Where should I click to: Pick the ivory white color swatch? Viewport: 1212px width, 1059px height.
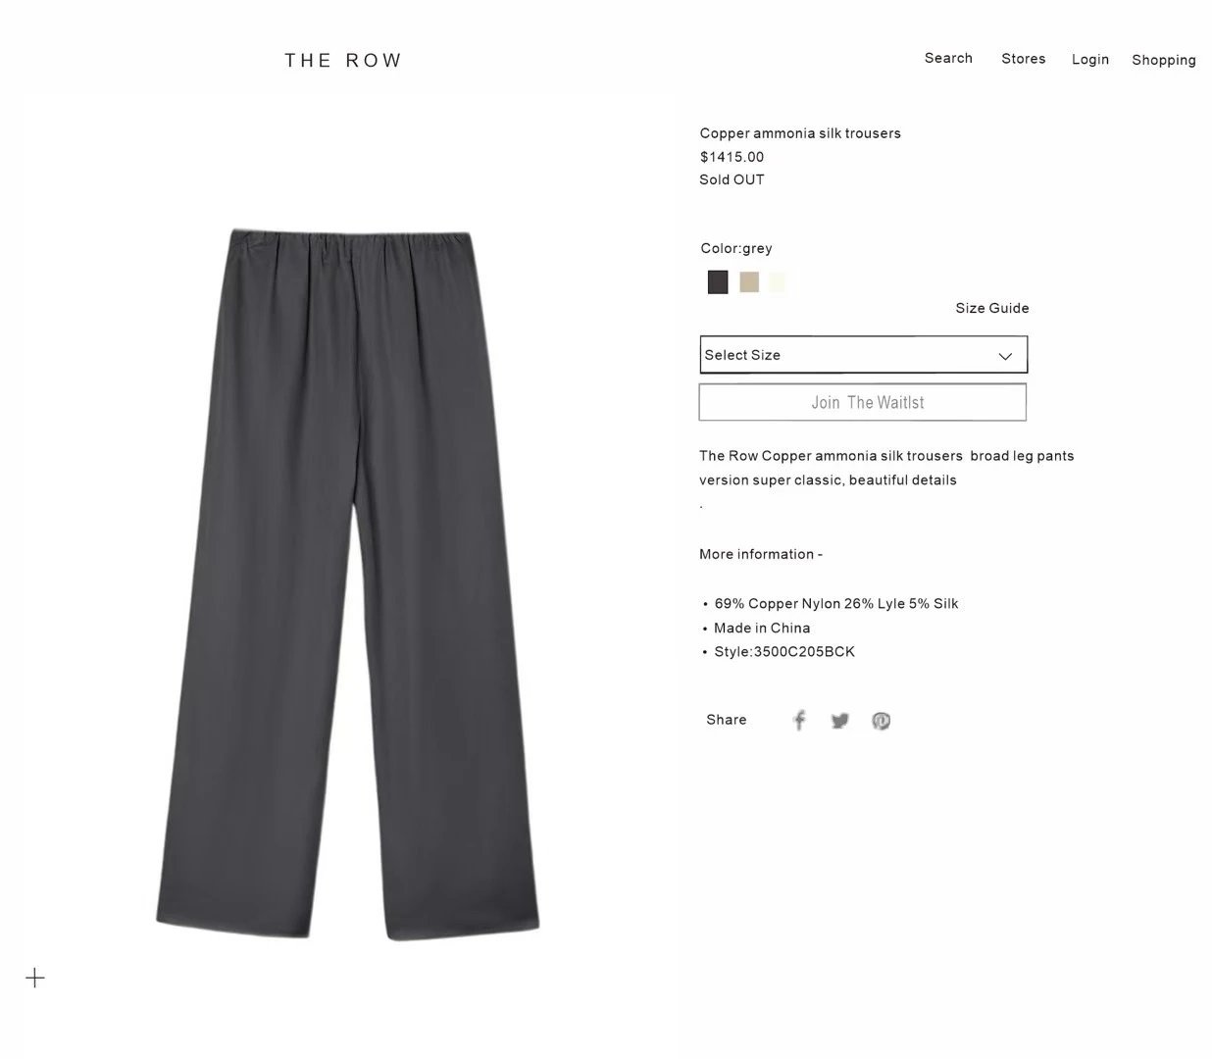778,282
